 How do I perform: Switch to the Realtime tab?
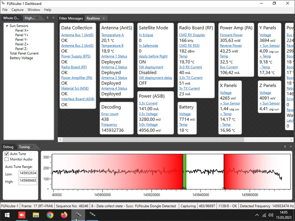(93, 18)
